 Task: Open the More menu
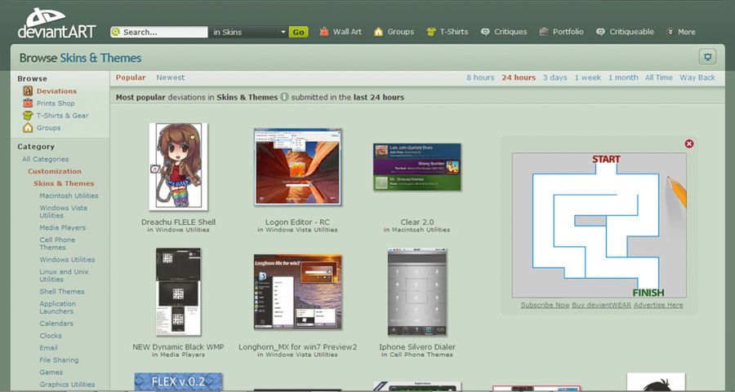(x=686, y=32)
